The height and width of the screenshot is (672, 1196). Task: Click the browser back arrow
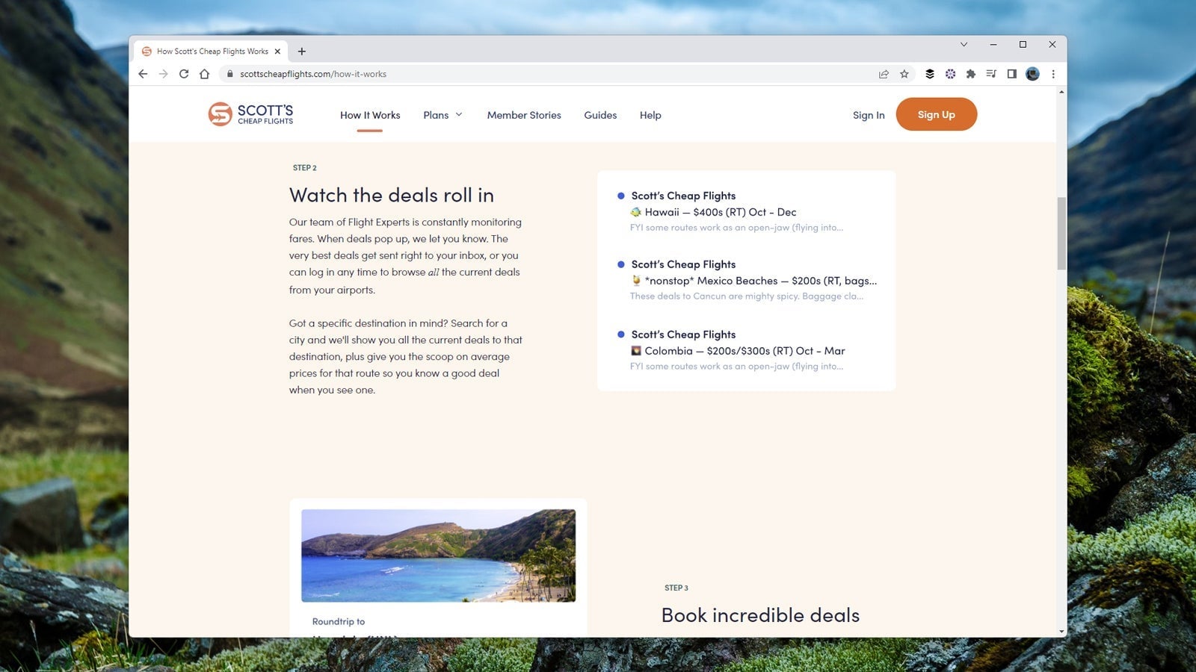[x=143, y=74]
